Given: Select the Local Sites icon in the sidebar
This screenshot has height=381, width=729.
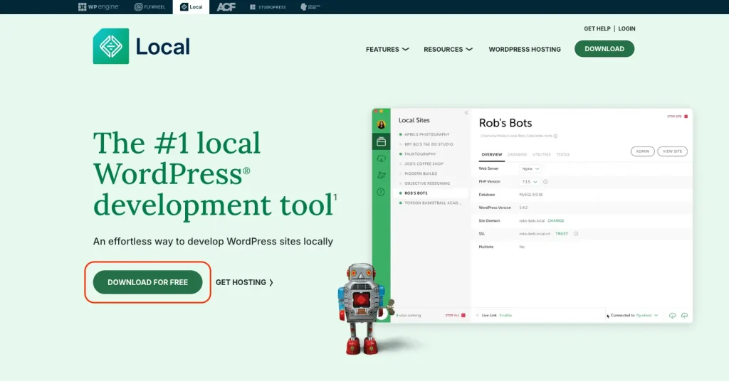Looking at the screenshot, I should tap(382, 141).
